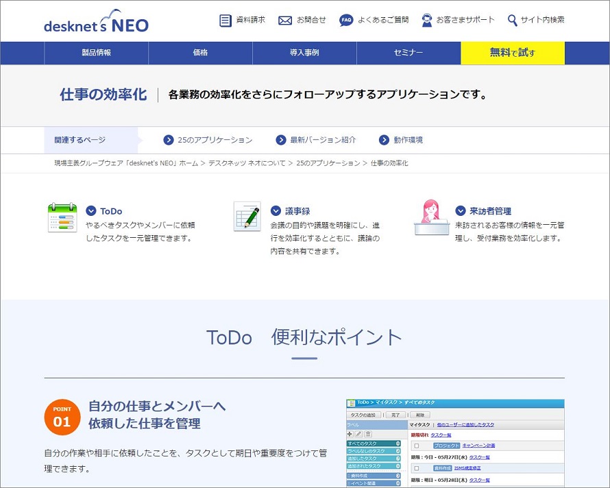The image size is (610, 488).
Task: Click the arrow circle before 最新バージョン紹介
Action: point(281,140)
